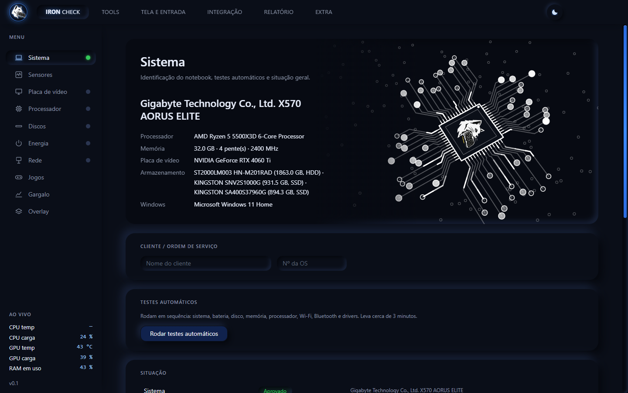Select the Jogos gamepad icon
Image resolution: width=628 pixels, height=393 pixels.
coord(19,177)
